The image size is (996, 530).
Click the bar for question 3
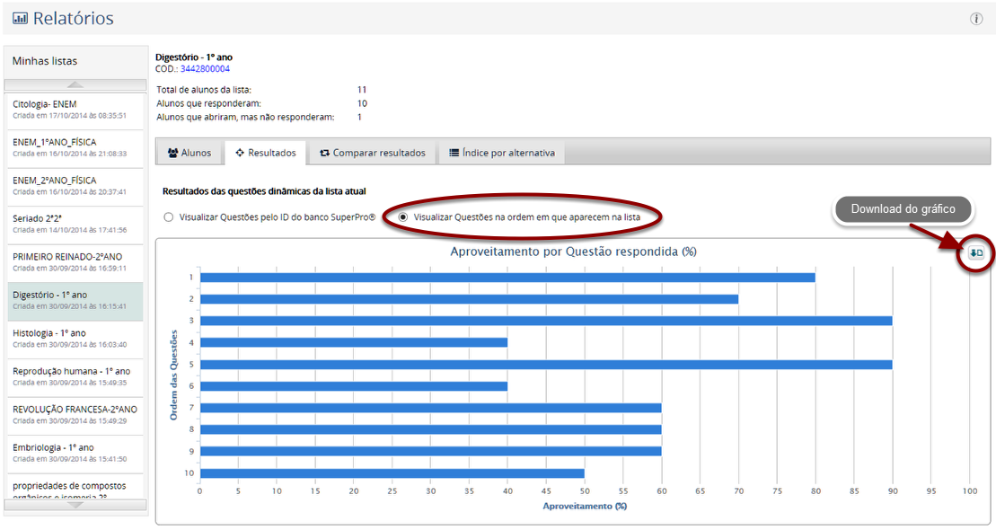coord(545,321)
